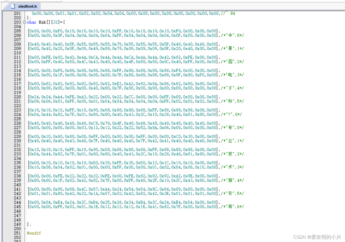Collapse the Hzk array fold marker at line 203
Screen dimensions: 345x242
[x=24, y=22]
